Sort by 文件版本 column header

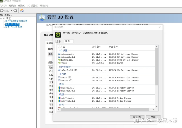[x=100, y=47]
